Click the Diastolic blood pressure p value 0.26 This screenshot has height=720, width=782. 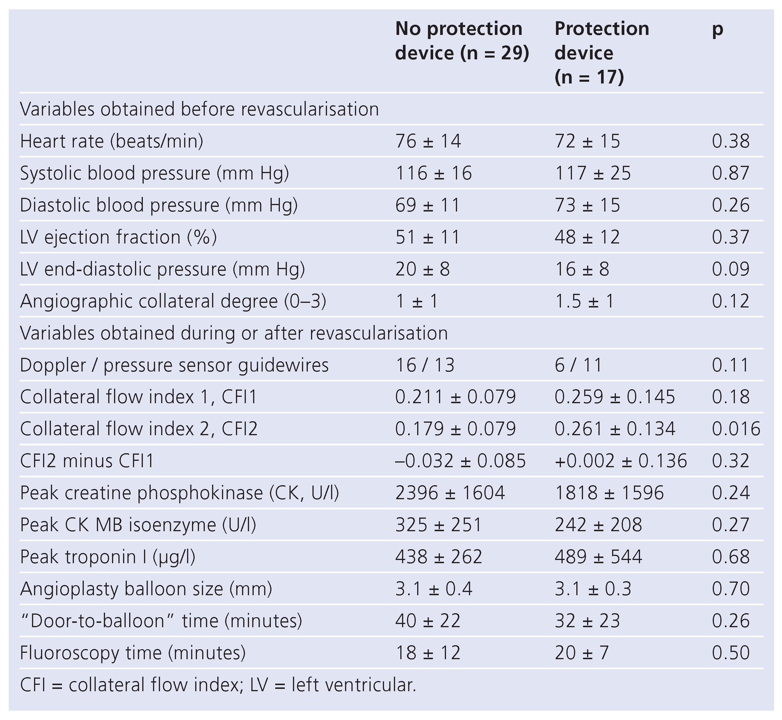point(730,205)
